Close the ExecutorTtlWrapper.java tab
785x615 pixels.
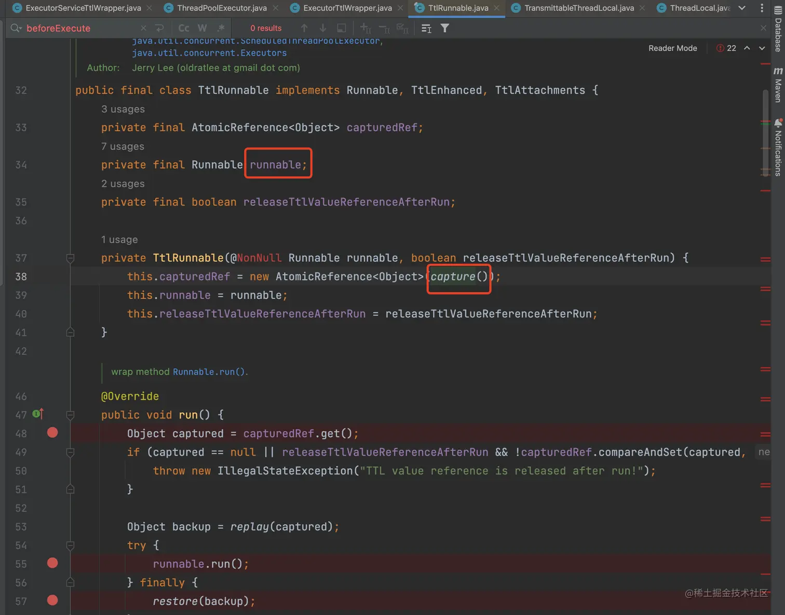[x=400, y=8]
